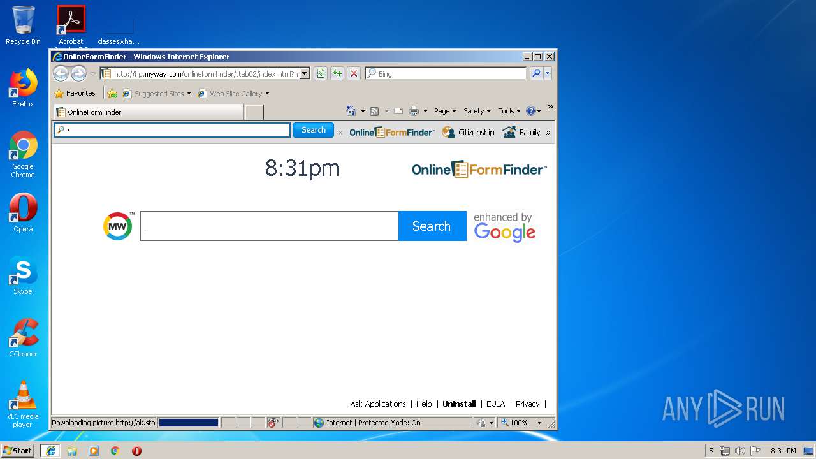
Task: Click the OnlineFormFinder logo on page
Action: pos(479,170)
